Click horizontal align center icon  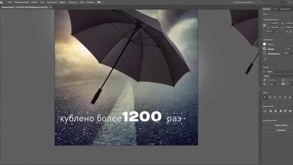(276, 111)
